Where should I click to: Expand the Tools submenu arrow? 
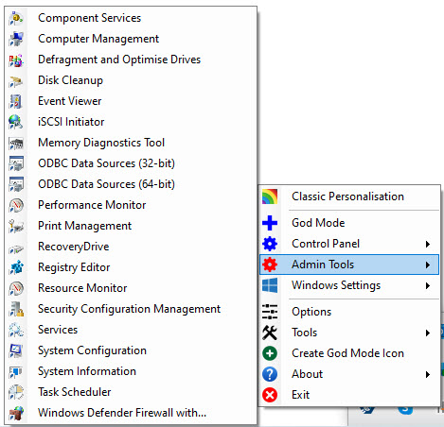(x=428, y=333)
